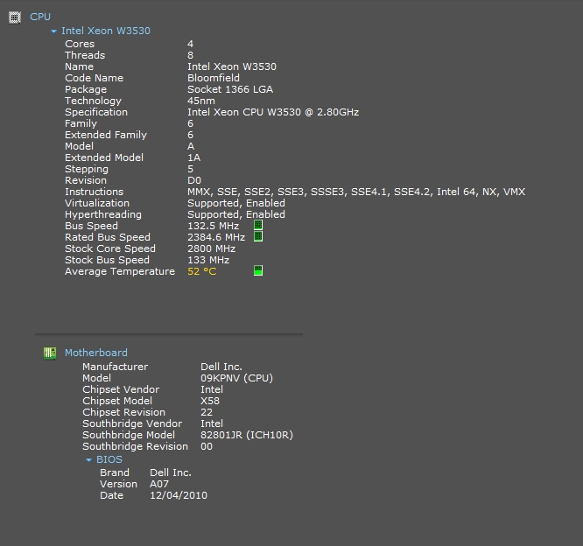Click the Southbridge Vendor label
This screenshot has width=583, height=546.
click(132, 423)
